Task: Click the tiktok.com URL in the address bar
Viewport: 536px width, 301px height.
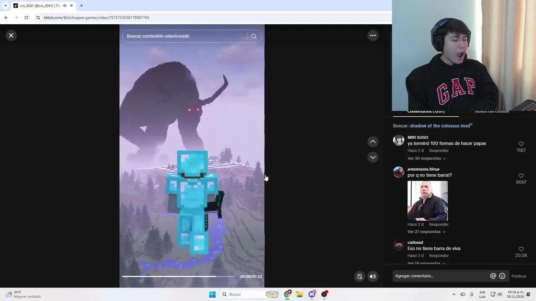Action: [x=96, y=18]
